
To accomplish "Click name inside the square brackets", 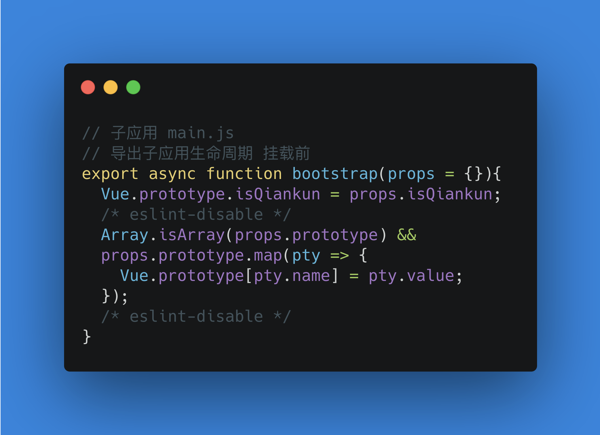I will click(x=311, y=276).
